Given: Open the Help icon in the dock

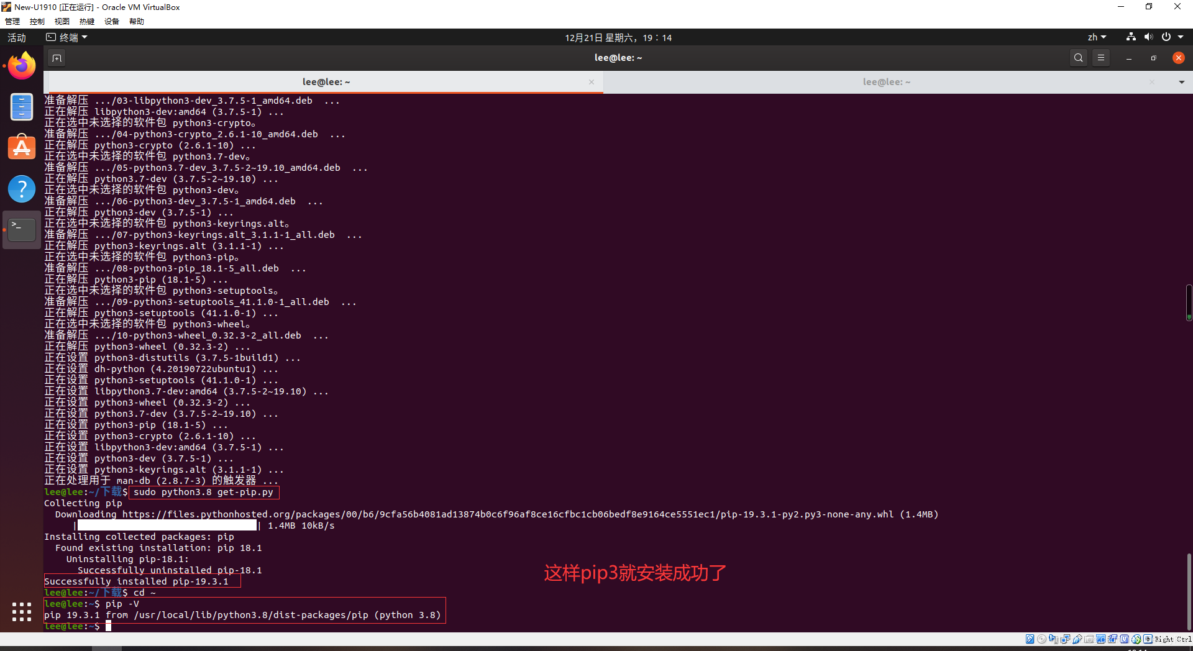Looking at the screenshot, I should tap(22, 189).
